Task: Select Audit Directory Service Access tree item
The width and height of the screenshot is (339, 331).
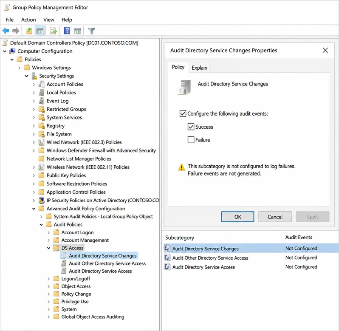Action: [x=100, y=271]
